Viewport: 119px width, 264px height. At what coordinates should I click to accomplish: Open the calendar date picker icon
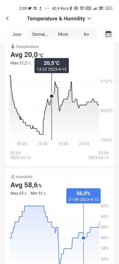(x=108, y=34)
